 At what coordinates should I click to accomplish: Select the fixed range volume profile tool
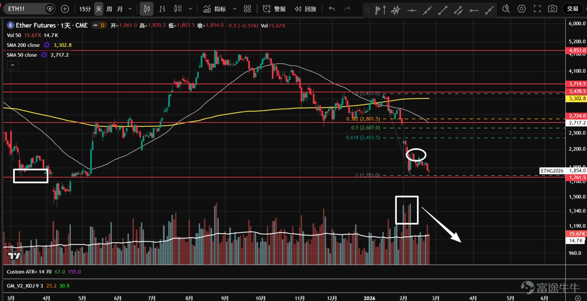coord(380,10)
